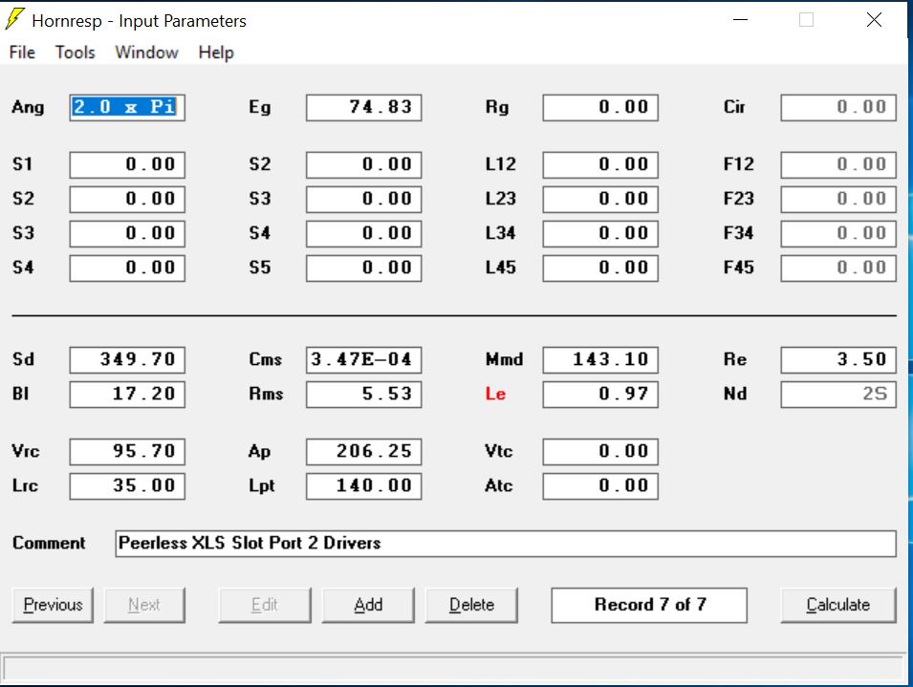Click the L45 input field

(600, 268)
